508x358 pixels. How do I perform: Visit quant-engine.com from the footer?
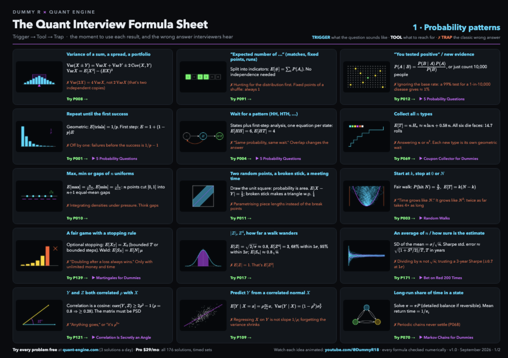tap(80, 350)
